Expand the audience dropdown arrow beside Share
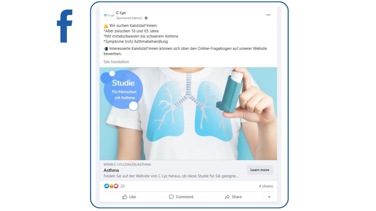The height and width of the screenshot is (211, 376). (x=269, y=197)
